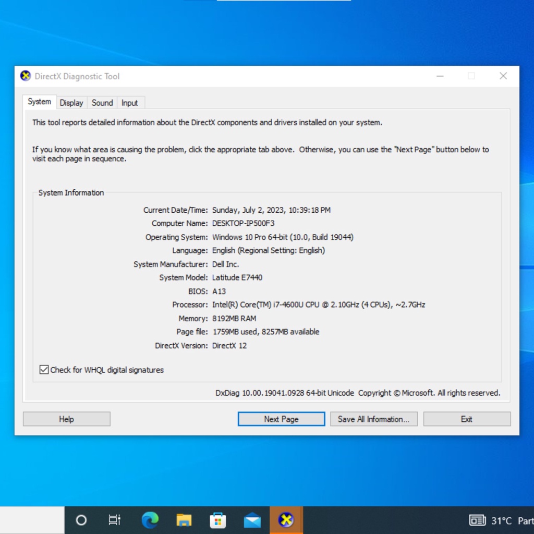Click Save All Information button
534x534 pixels.
(373, 419)
